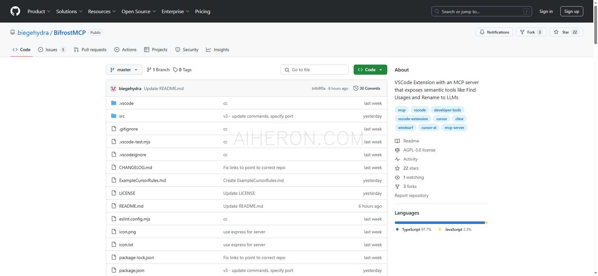The height and width of the screenshot is (276, 598).
Task: Click the GitHub logo icon
Action: (15, 11)
